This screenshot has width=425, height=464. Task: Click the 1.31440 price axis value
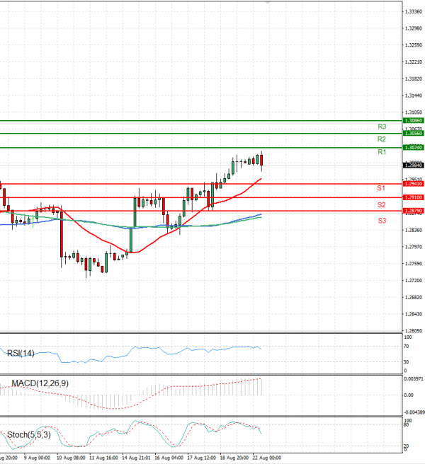[x=414, y=96]
